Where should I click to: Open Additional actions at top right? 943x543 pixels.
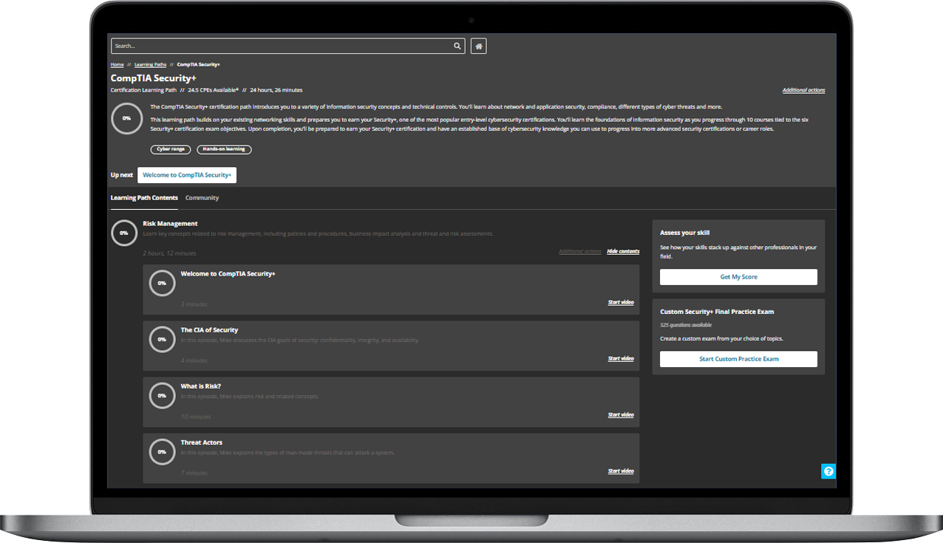[x=803, y=90]
